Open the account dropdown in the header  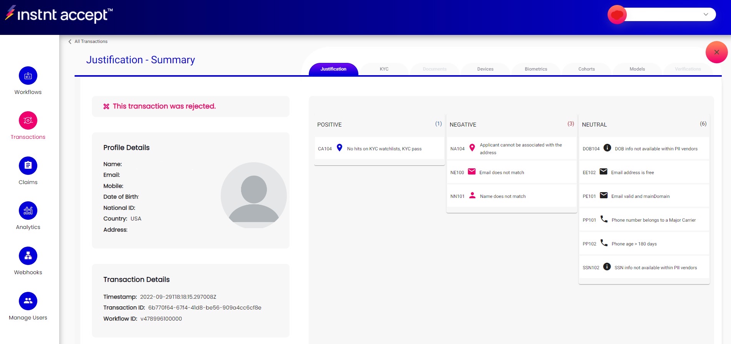tap(706, 15)
